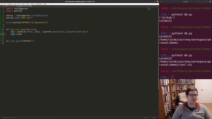Click the tab navigation arrows left of tabs

pos(2,6)
